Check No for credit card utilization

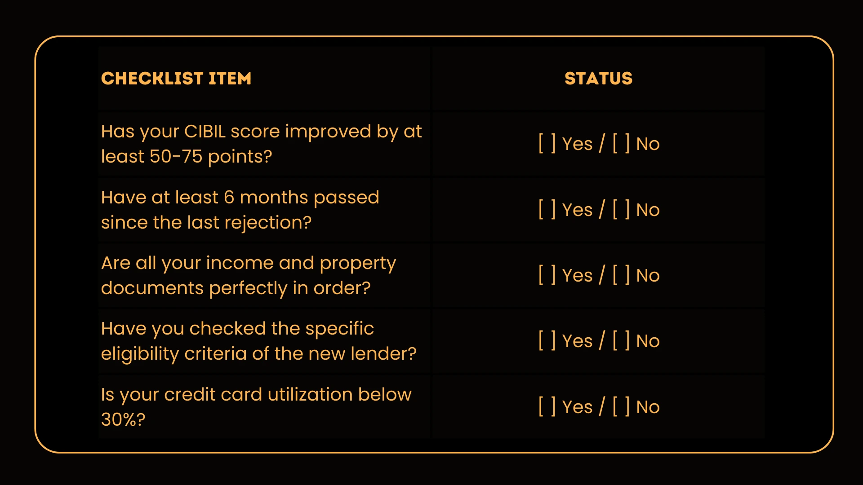pos(621,407)
